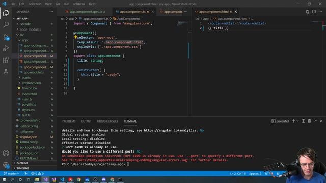Open package.json in the explorer
This screenshot has height=183, width=326.
pyautogui.click(x=29, y=153)
